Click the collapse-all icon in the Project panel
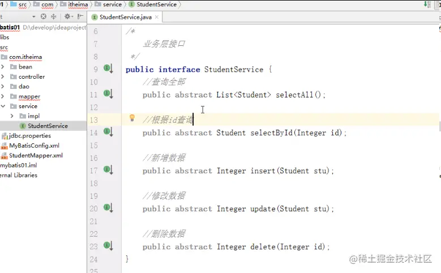 53,17
